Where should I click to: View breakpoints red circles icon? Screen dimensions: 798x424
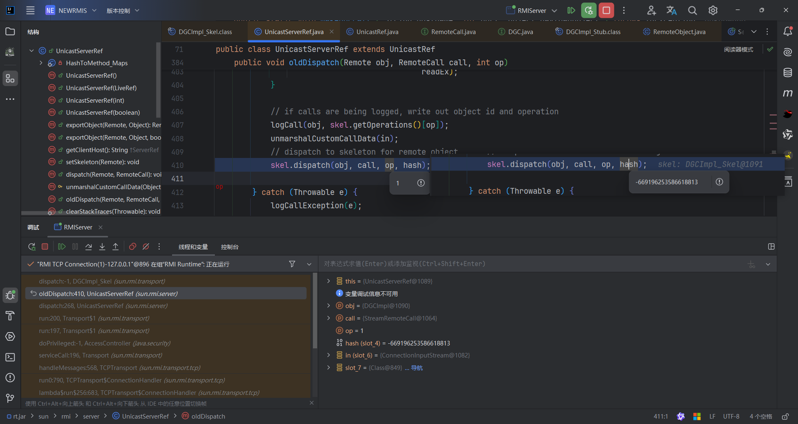(x=133, y=247)
